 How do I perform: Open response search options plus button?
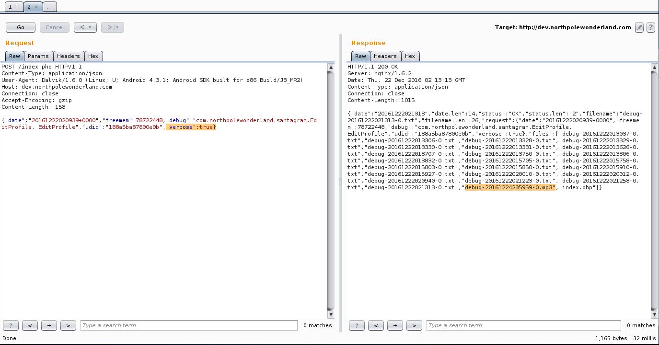(395, 325)
